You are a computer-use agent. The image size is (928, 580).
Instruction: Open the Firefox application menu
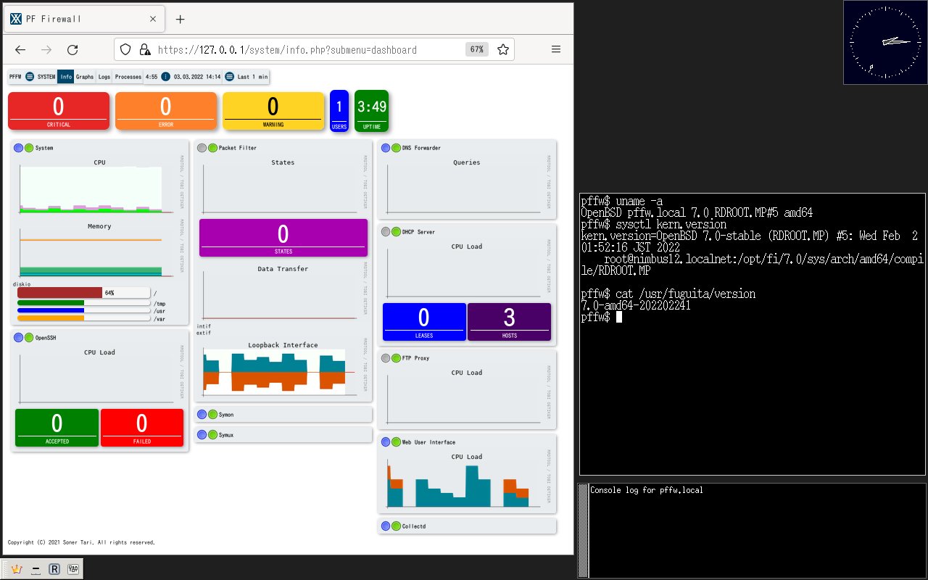pyautogui.click(x=556, y=50)
